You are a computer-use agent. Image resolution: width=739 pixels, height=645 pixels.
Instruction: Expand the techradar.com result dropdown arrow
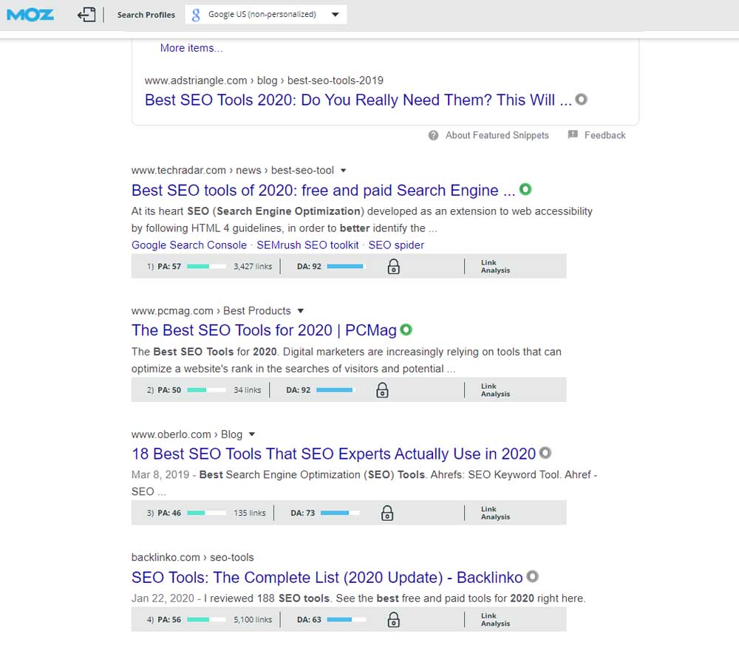[343, 171]
